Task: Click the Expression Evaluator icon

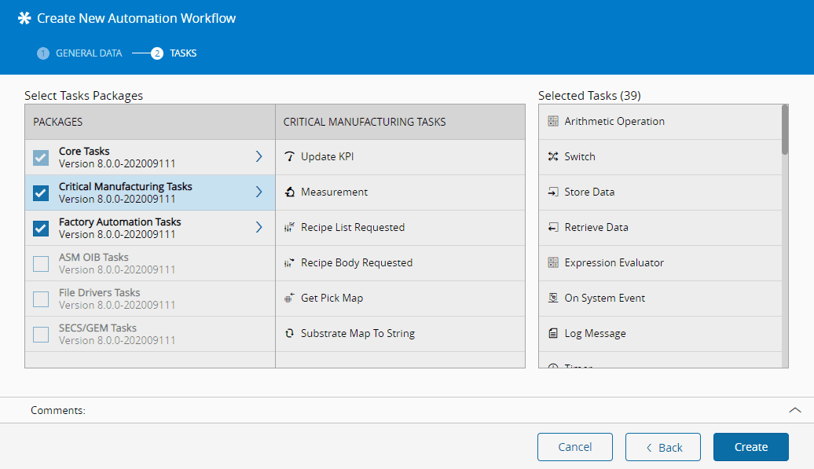Action: (x=554, y=262)
